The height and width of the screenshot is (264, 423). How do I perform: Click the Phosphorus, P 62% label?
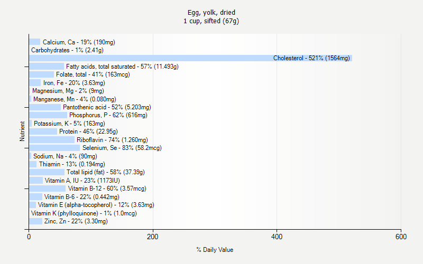tap(108, 115)
